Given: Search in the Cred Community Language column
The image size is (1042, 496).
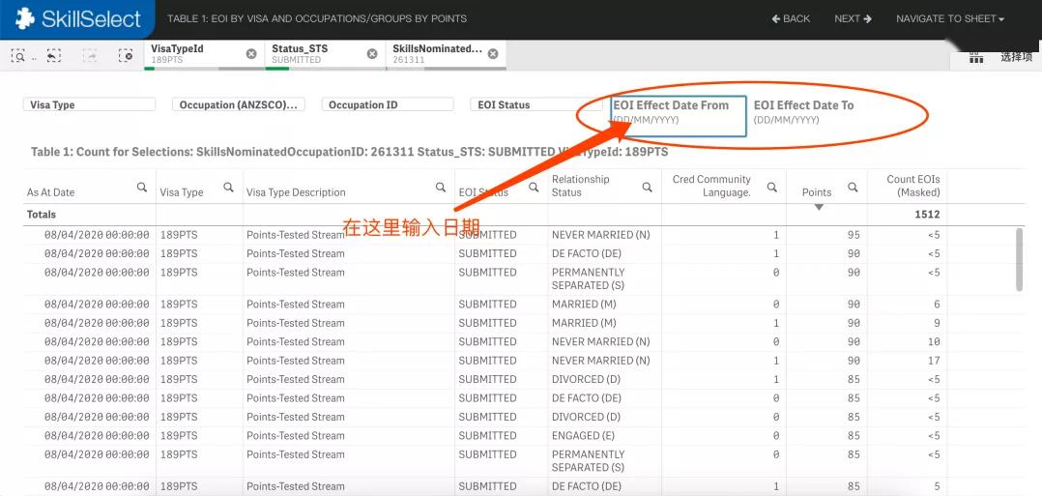Looking at the screenshot, I should 772,188.
